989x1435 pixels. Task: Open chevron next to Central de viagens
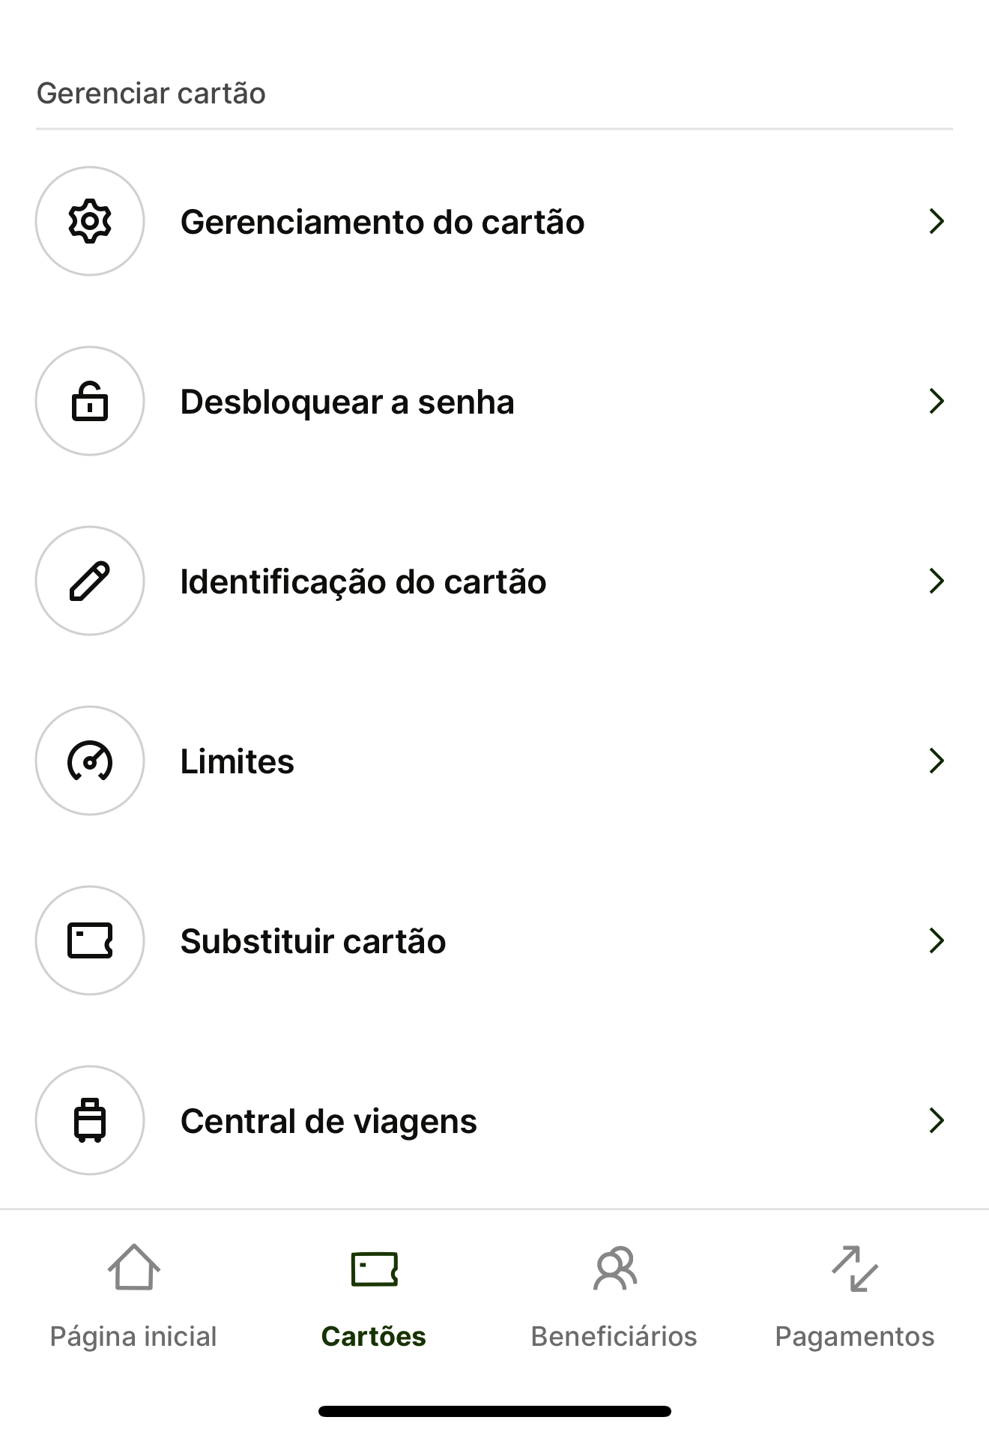[936, 1120]
